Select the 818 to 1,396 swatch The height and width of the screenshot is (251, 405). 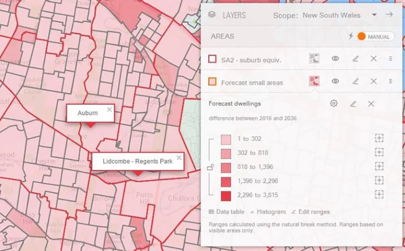pos(226,168)
